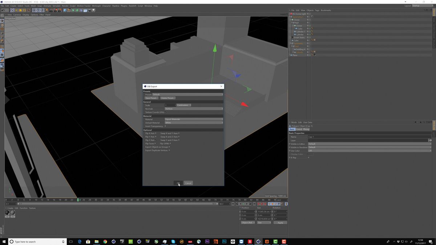Click the Save Preset button
436x245 pixels.
[152, 98]
